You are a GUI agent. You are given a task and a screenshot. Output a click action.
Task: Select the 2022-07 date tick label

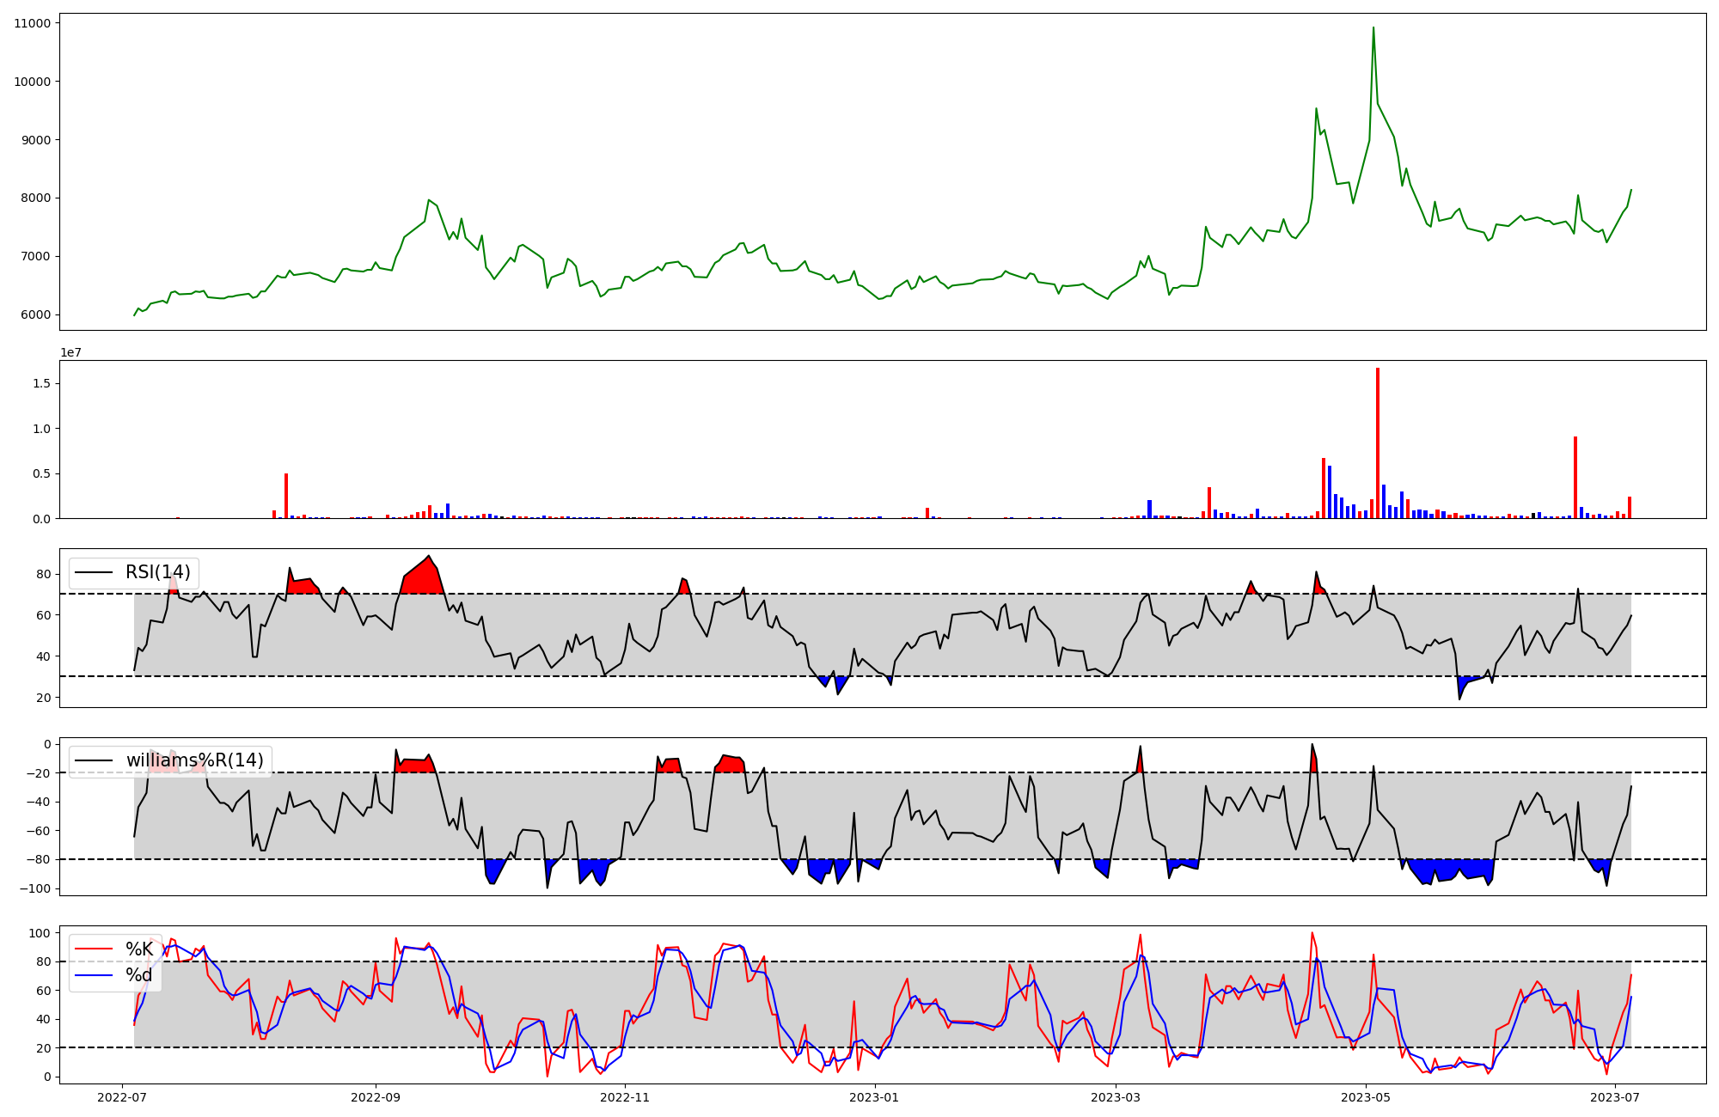(x=122, y=1097)
